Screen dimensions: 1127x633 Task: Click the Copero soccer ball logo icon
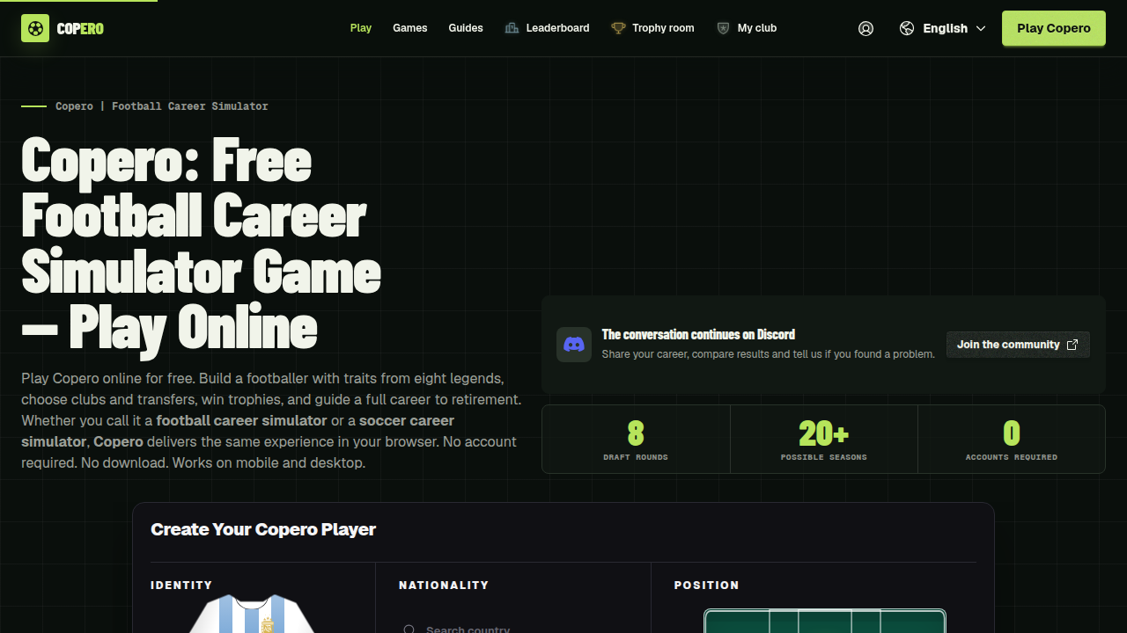point(35,28)
